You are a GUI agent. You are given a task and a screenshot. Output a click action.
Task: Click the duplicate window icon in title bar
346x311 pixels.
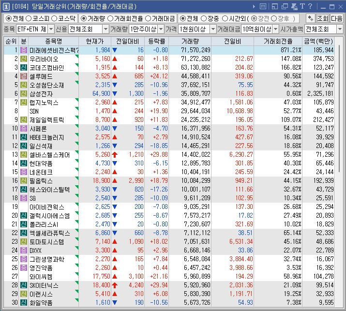pos(285,7)
